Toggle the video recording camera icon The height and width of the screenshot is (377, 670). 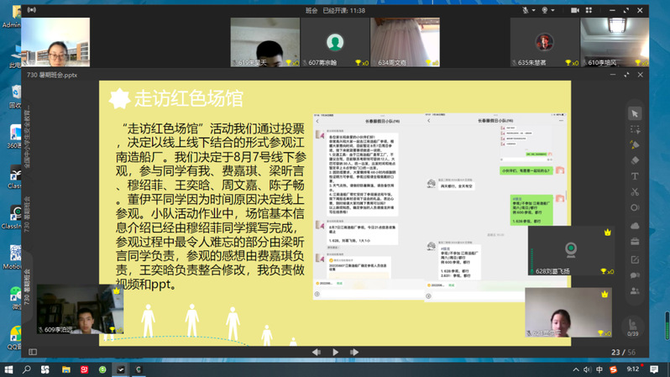[575, 11]
